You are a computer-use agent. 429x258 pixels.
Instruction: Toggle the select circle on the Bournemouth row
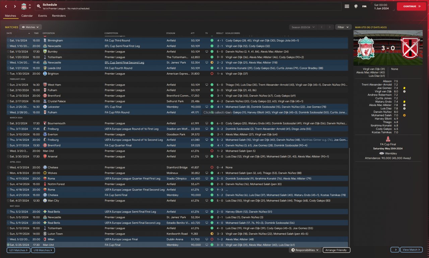[x=8, y=123]
